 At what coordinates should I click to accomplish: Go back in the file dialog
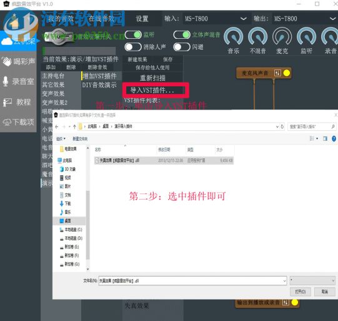[57, 127]
